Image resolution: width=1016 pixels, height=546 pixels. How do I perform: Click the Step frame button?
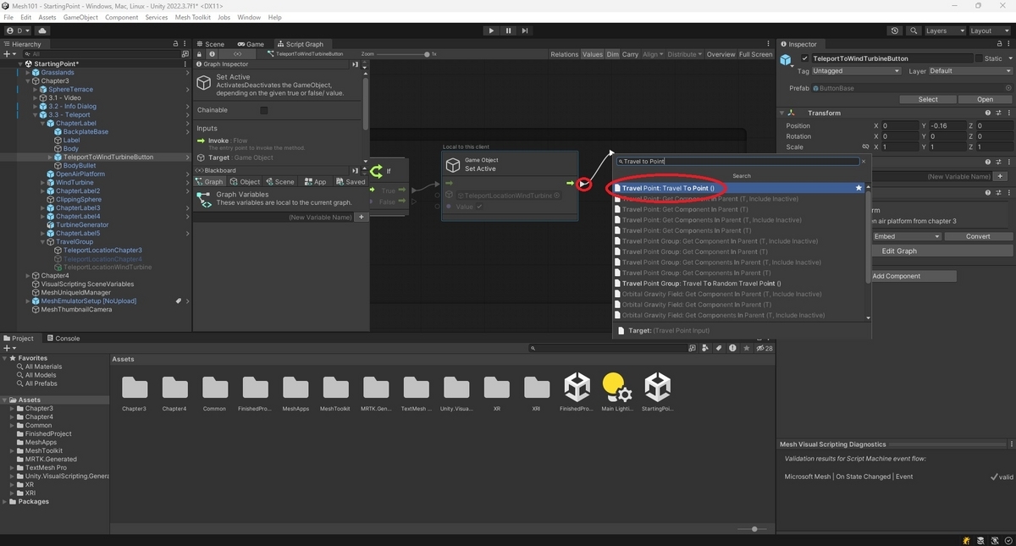(x=525, y=30)
